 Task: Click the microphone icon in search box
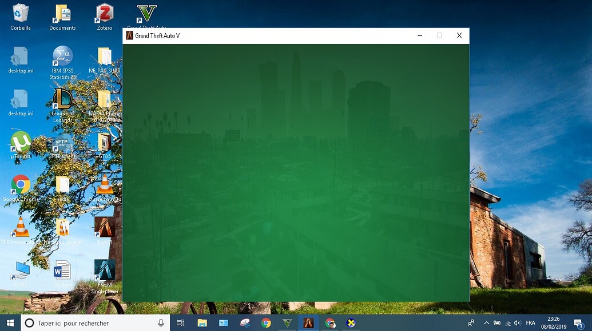coord(161,322)
